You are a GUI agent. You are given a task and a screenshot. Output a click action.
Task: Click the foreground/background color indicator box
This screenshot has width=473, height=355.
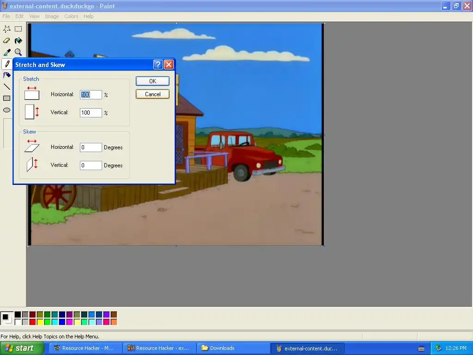click(7, 318)
